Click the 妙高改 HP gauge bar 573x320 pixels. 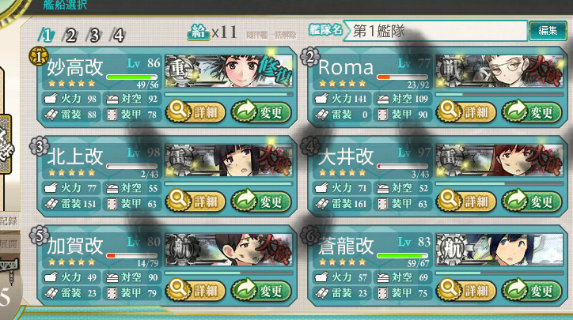point(132,77)
